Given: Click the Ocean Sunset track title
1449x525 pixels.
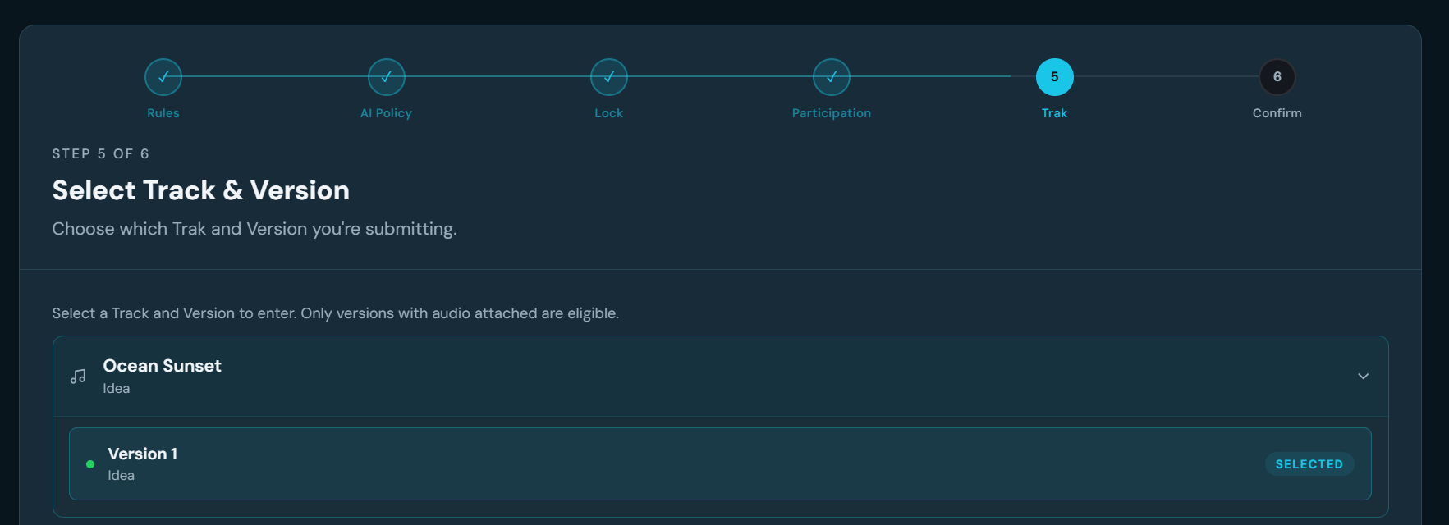Looking at the screenshot, I should 163,366.
